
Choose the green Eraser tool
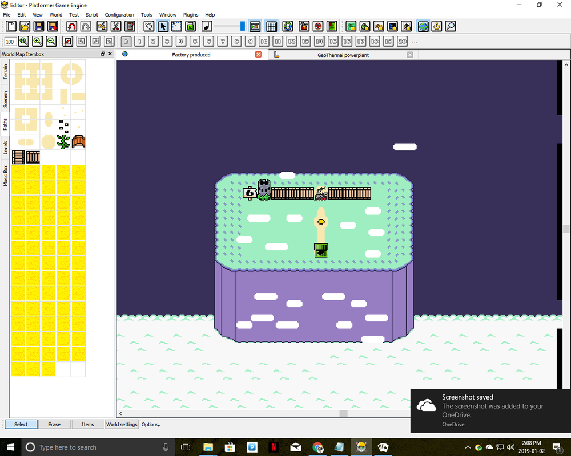pos(191,26)
